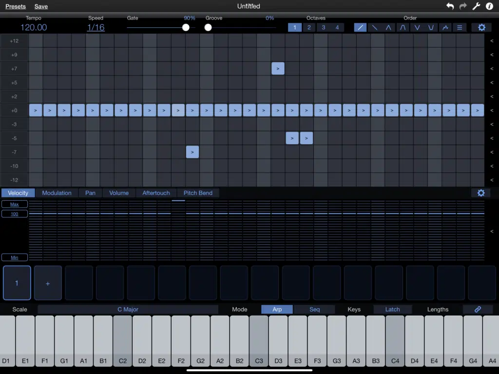Click the -10 row label
This screenshot has height=374, width=499.
click(x=14, y=166)
